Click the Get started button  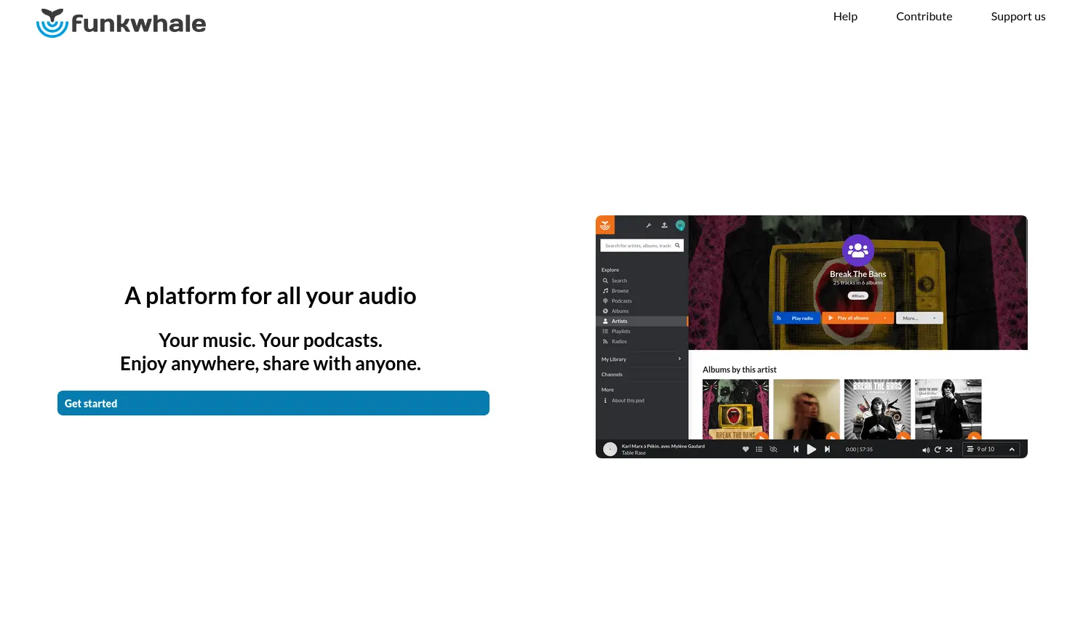(x=273, y=403)
